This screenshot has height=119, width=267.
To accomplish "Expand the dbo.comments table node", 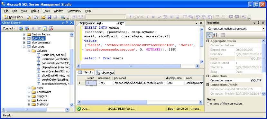I will (x=24, y=42).
